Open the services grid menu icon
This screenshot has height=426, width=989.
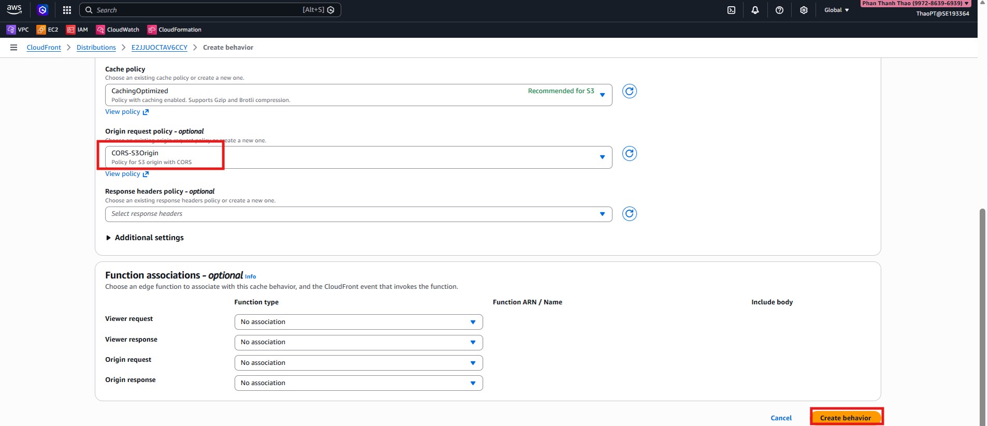(67, 10)
